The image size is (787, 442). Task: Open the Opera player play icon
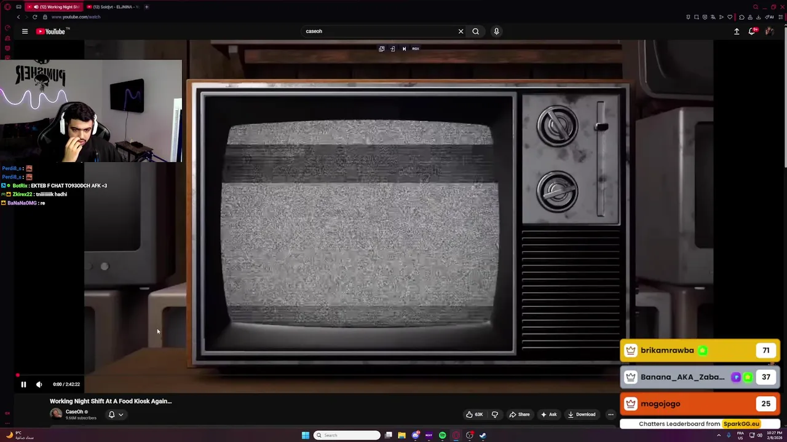721,17
